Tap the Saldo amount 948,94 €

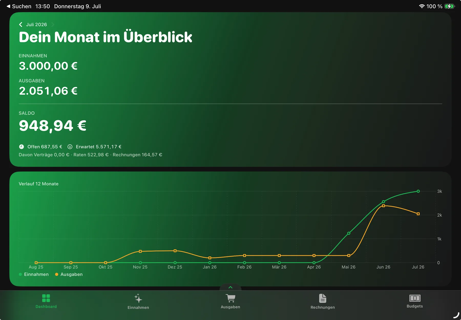point(53,126)
